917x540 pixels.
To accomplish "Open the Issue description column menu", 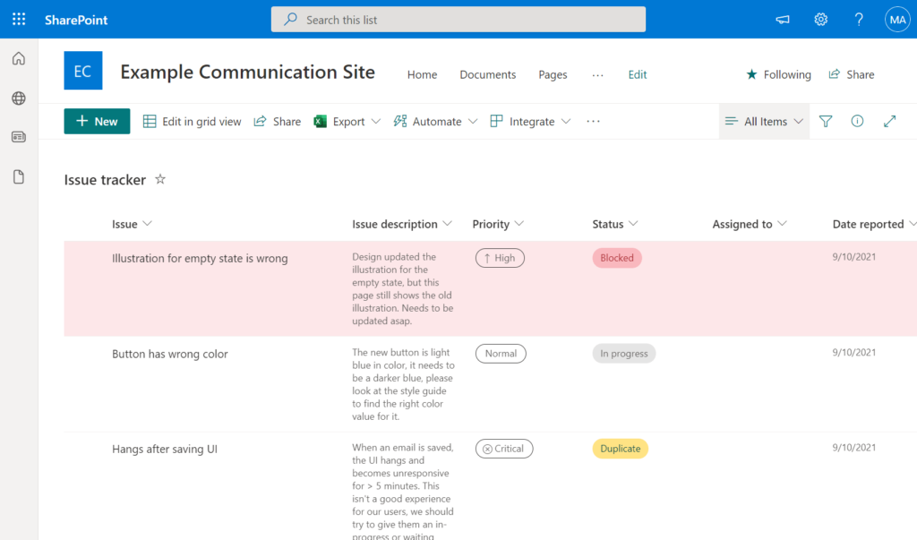I will coord(402,224).
